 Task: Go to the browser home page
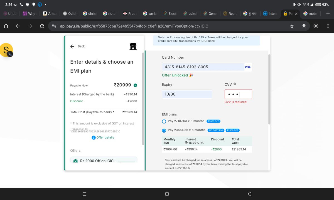pyautogui.click(x=6, y=26)
